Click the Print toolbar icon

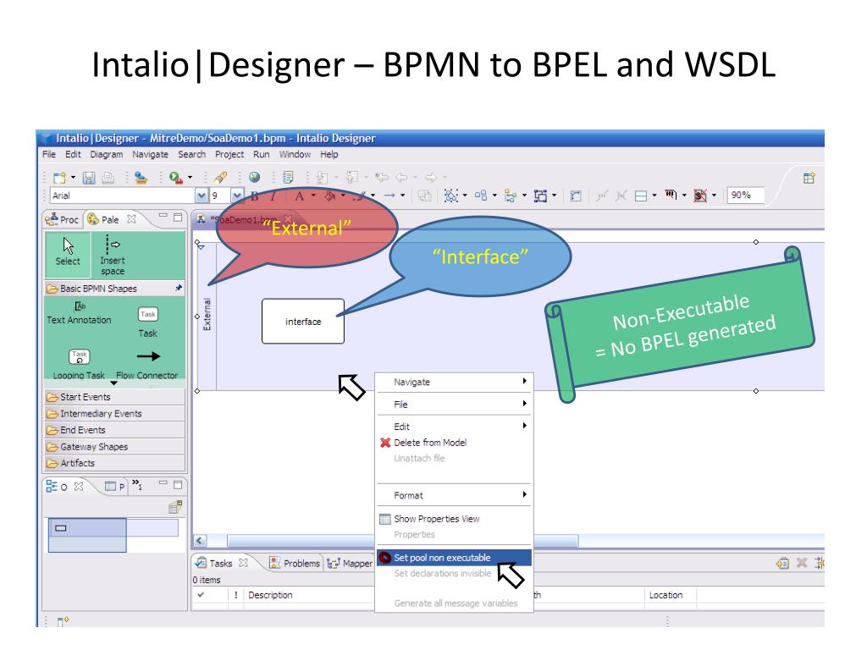pos(108,178)
